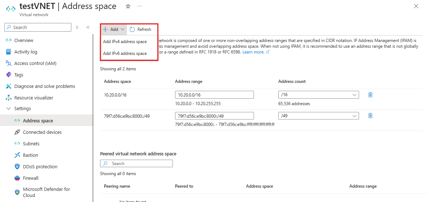
Task: Click the Overview sidebar icon
Action: tap(9, 40)
